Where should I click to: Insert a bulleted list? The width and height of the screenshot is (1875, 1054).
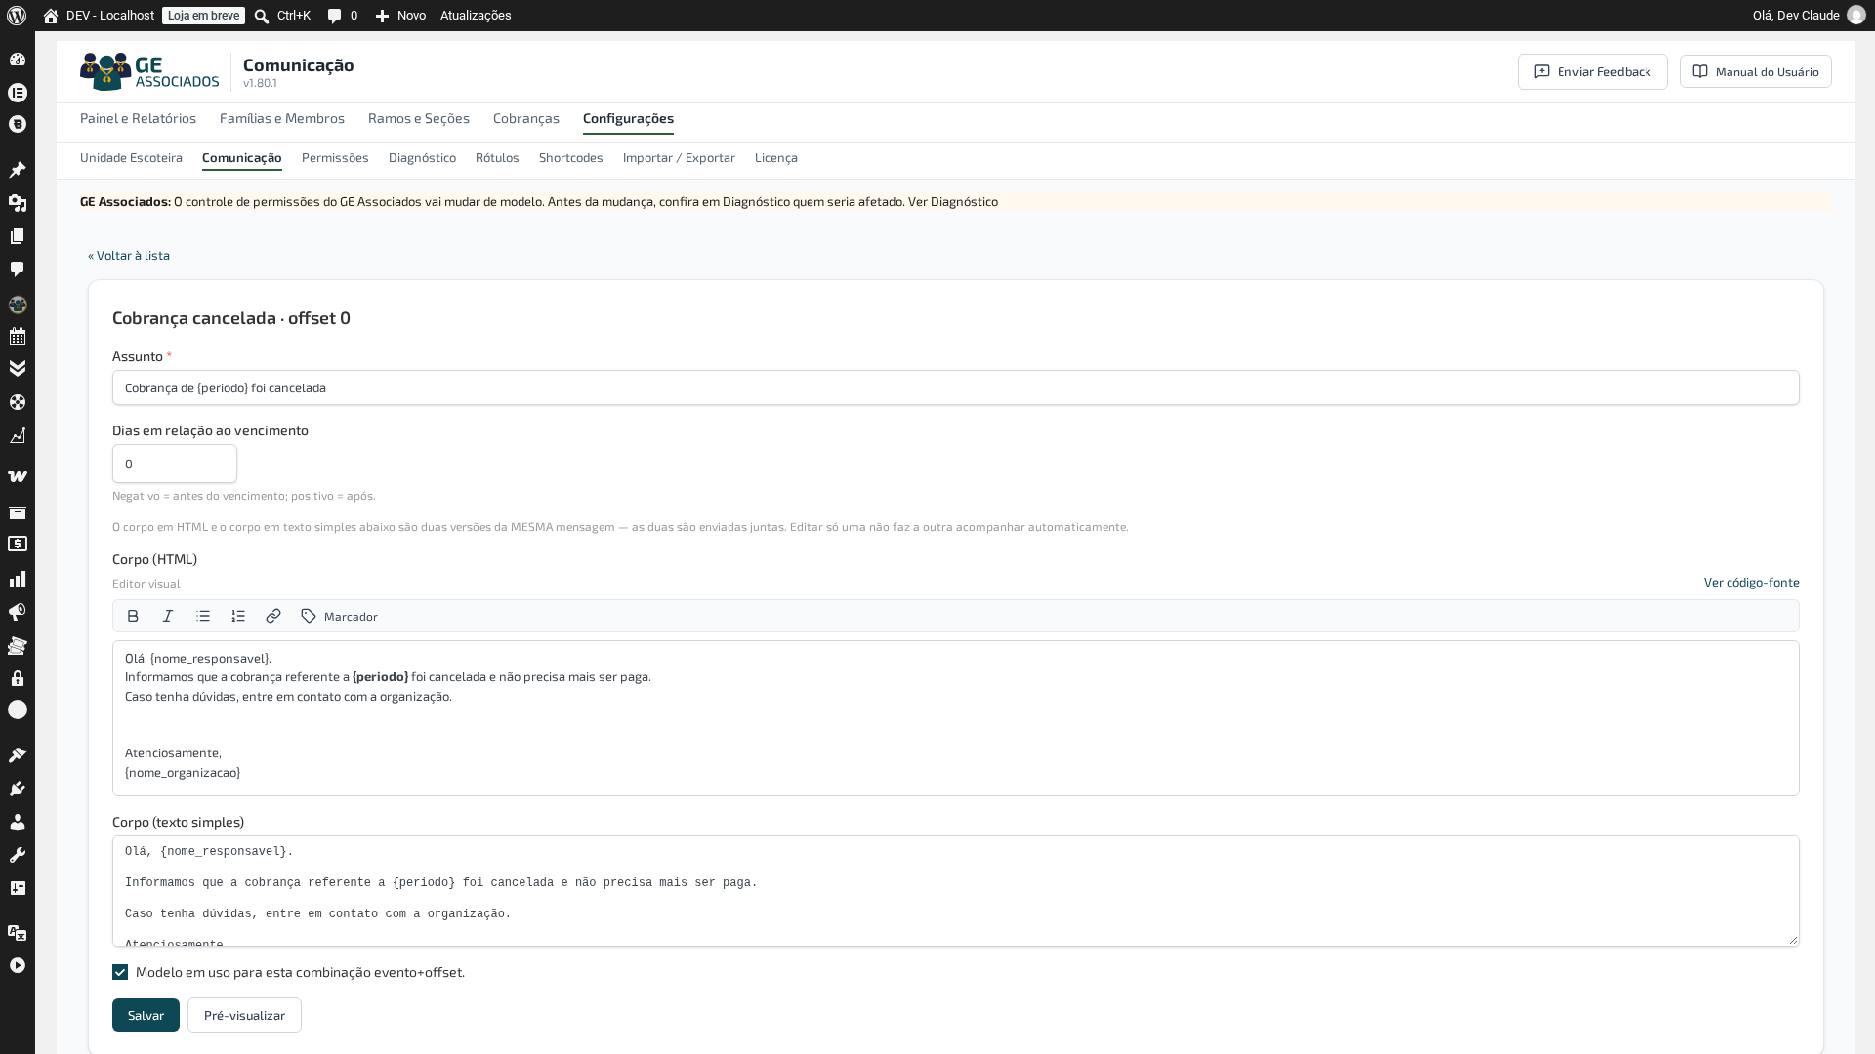[x=203, y=616]
